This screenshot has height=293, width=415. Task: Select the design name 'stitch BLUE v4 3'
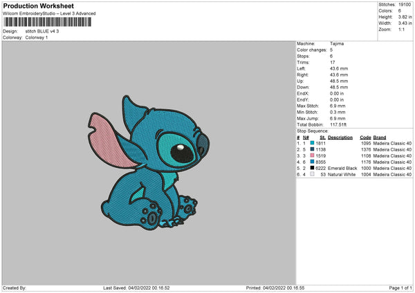coord(42,31)
